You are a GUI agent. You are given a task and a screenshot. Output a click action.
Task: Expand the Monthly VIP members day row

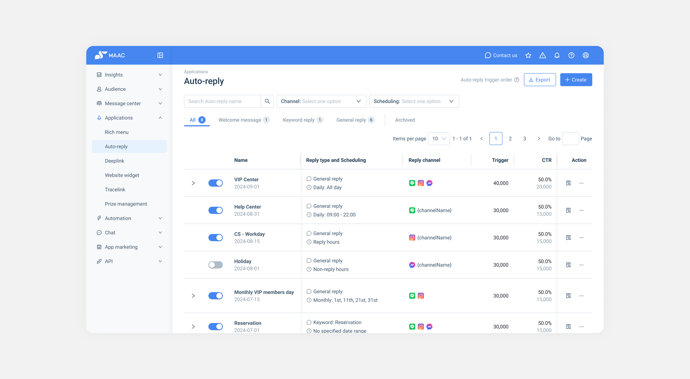[193, 296]
